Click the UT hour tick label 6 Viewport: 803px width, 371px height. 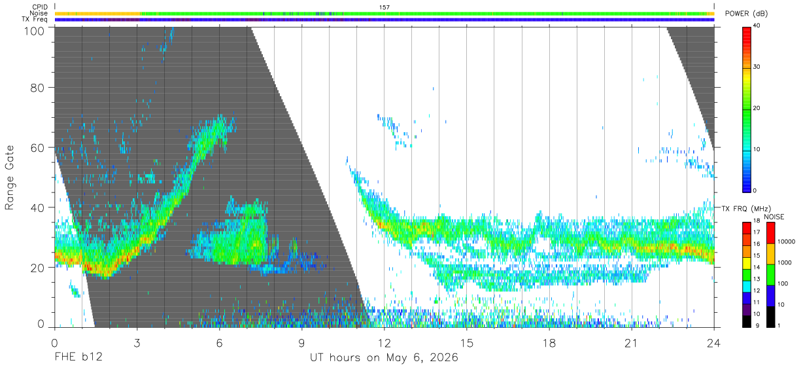click(x=219, y=342)
